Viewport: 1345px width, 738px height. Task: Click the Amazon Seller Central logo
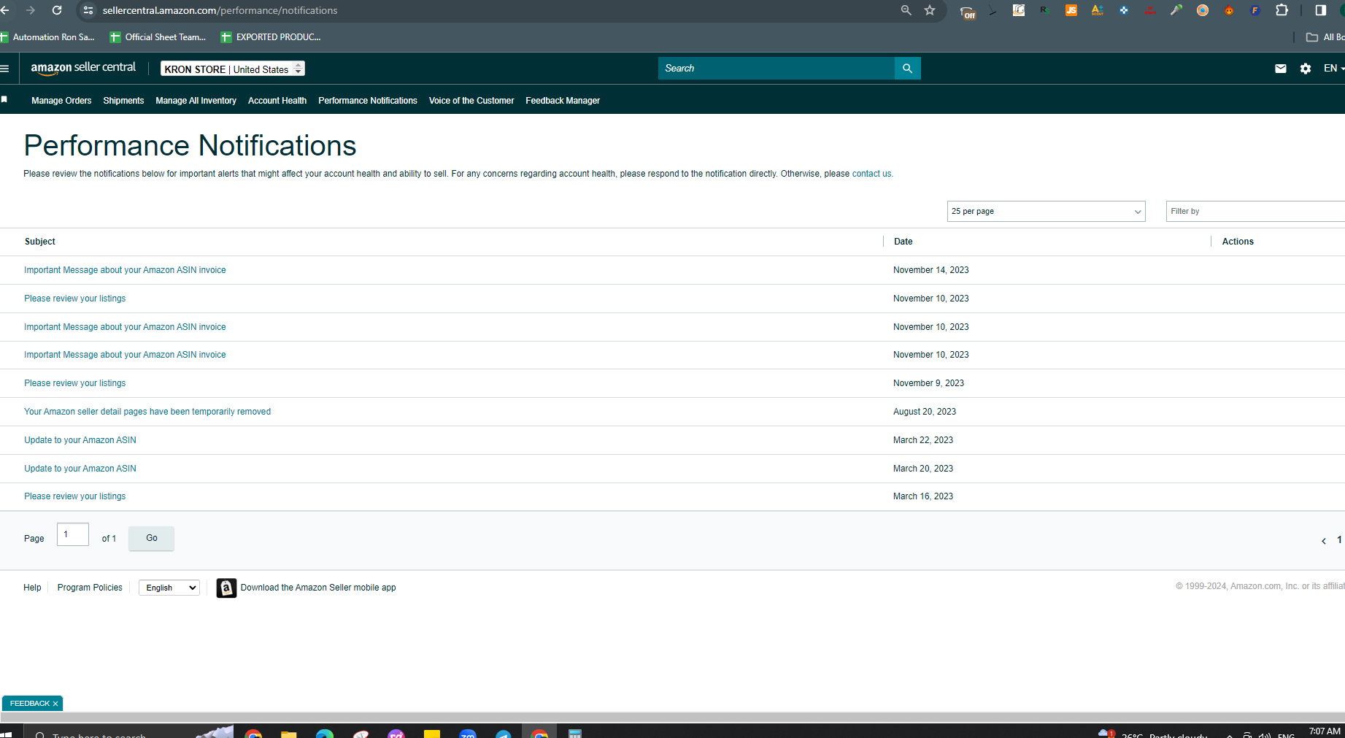pyautogui.click(x=83, y=68)
